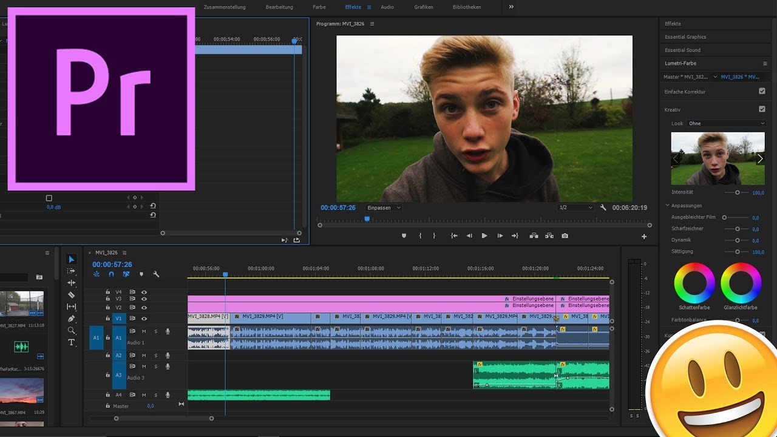Select the Razor tool
This screenshot has width=777, height=437.
[x=72, y=295]
